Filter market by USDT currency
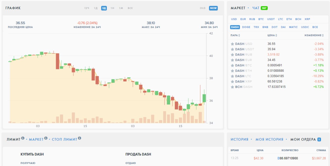330x166 pixels. (271, 19)
